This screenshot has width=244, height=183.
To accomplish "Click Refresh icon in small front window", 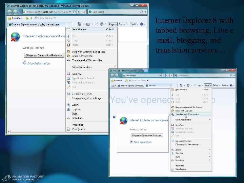I will coord(167,76).
